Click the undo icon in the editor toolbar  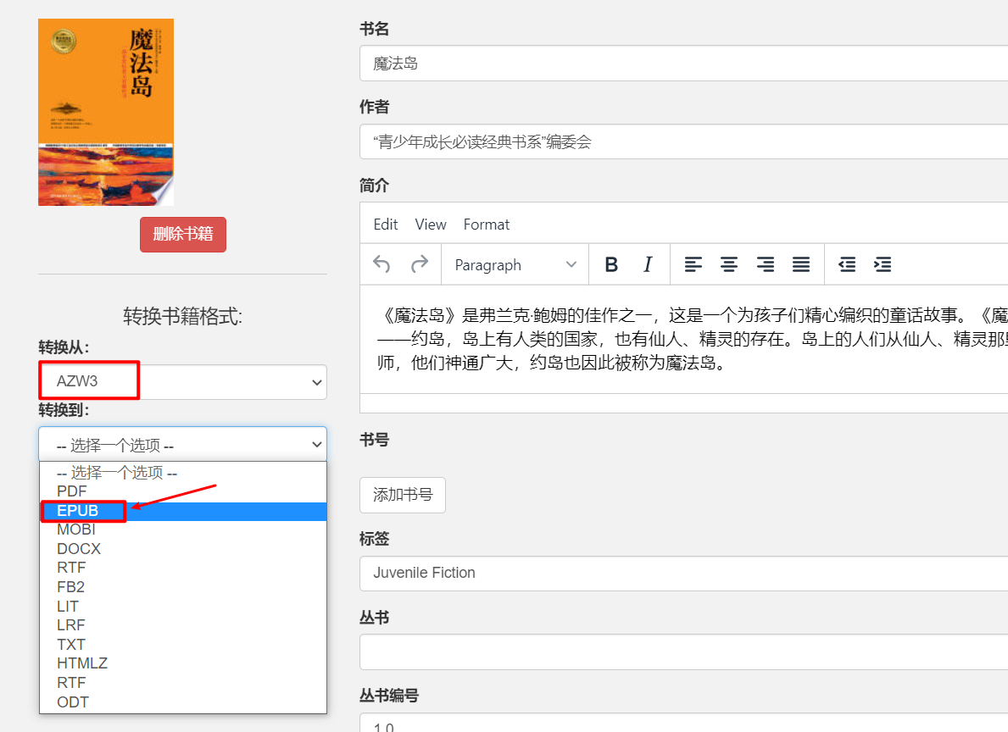[381, 264]
